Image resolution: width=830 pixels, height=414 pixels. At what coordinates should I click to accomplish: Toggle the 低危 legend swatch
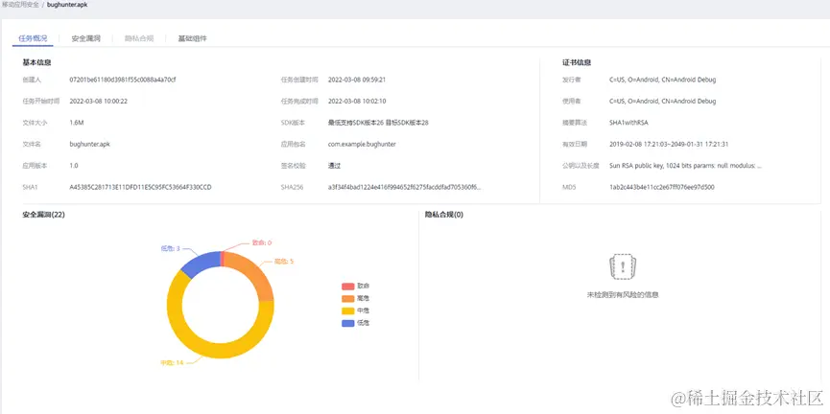point(347,323)
